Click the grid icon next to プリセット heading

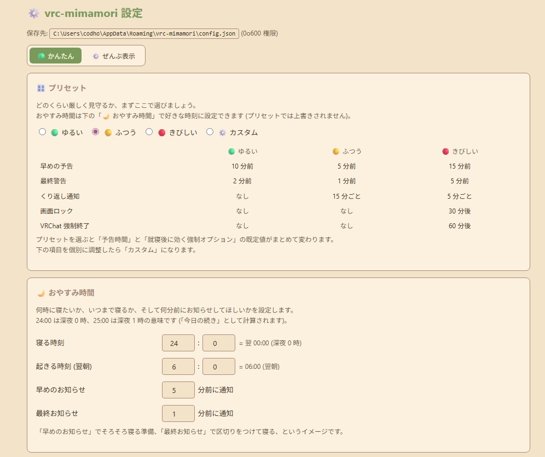(x=40, y=88)
